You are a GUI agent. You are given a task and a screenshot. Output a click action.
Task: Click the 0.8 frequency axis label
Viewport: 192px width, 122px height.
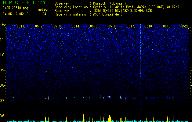tap(2, 85)
